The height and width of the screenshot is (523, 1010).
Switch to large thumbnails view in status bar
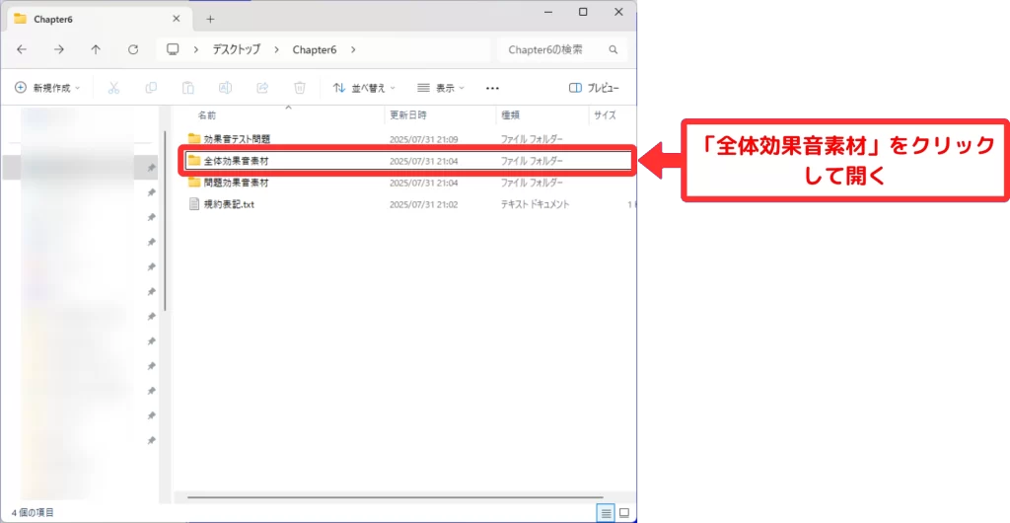point(624,512)
